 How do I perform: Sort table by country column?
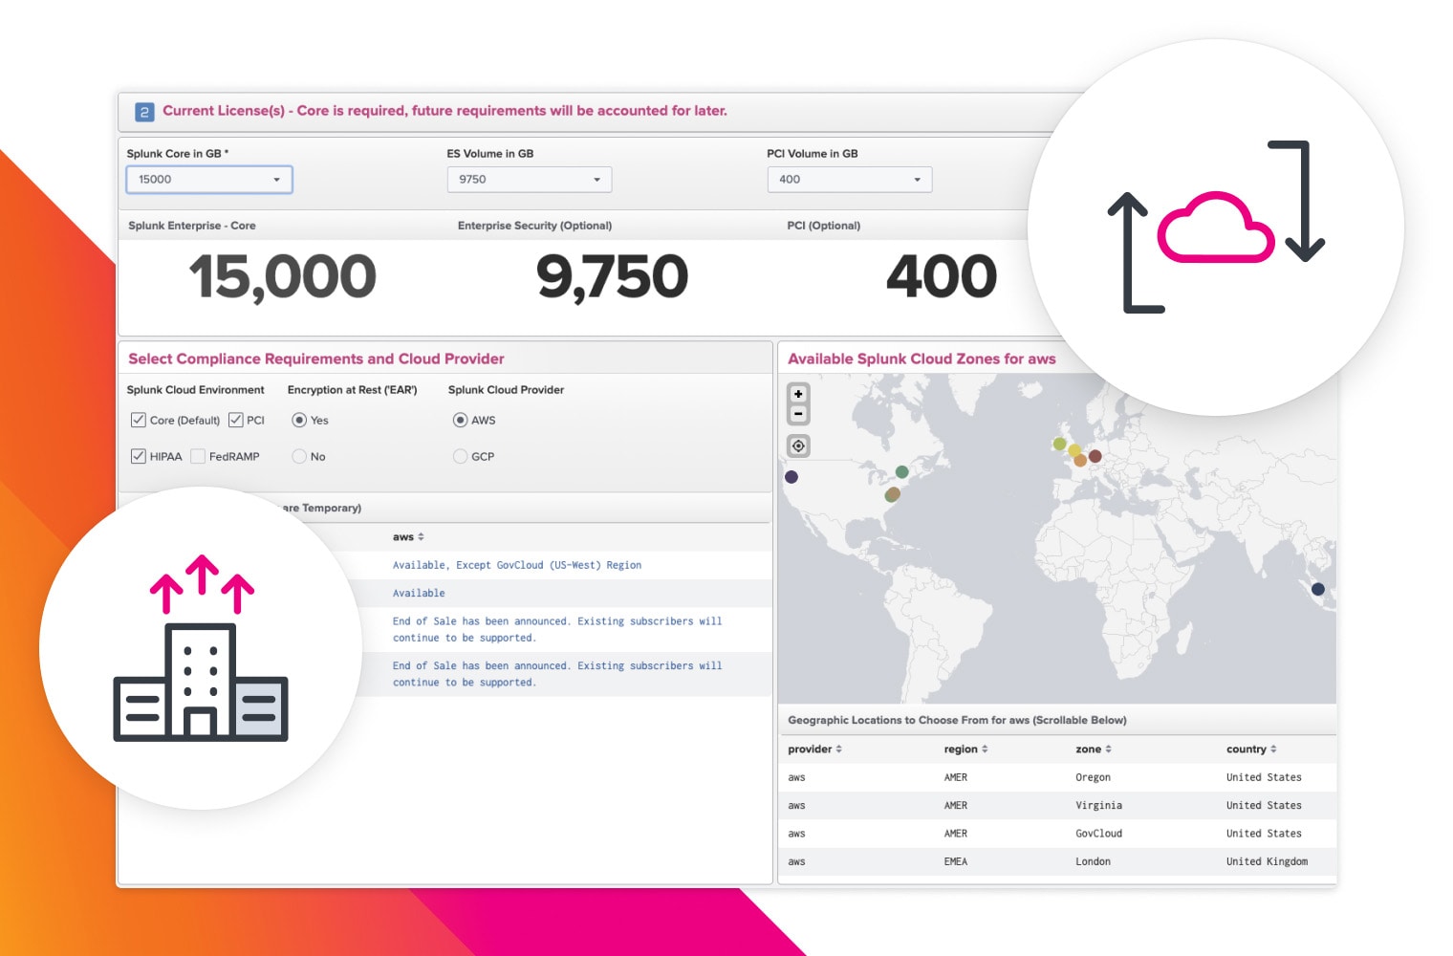pos(1251,750)
